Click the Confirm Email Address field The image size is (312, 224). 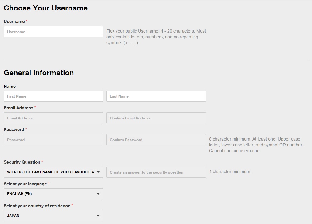click(x=156, y=118)
